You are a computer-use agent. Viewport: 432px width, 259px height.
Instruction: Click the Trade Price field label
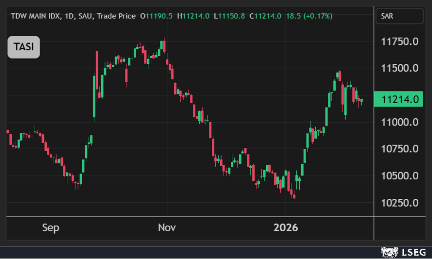point(116,16)
